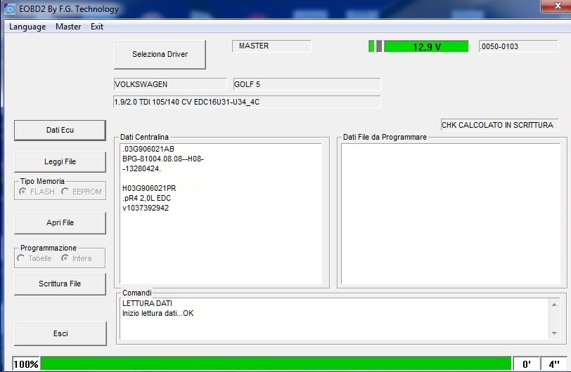Click the Dati Ecu button

[x=60, y=131]
